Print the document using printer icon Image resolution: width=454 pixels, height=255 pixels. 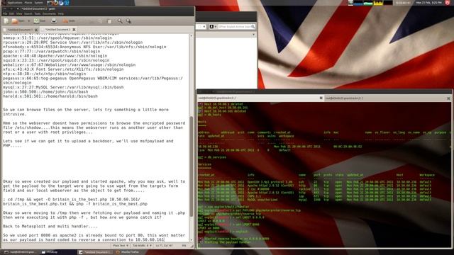point(54,21)
